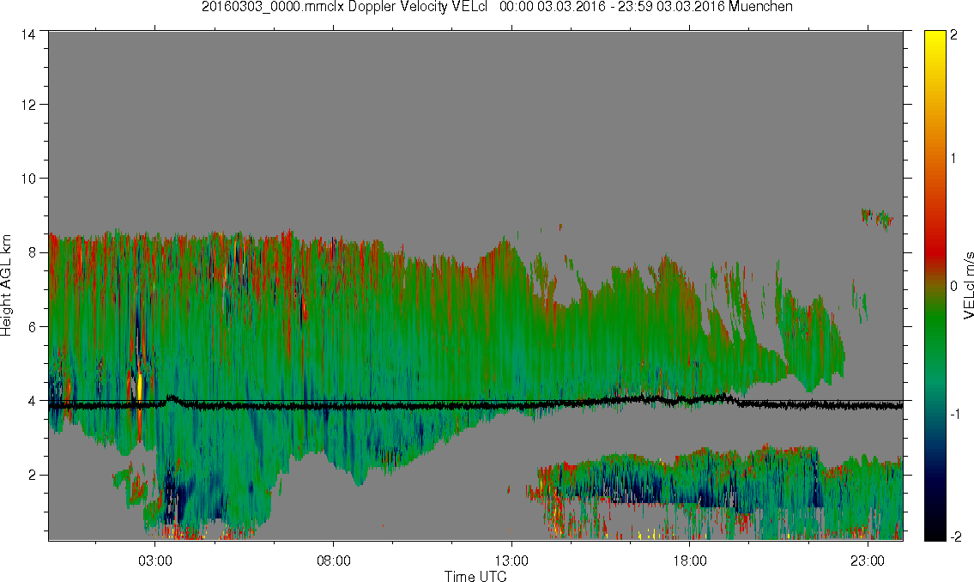Click the colorbar value 1
The height and width of the screenshot is (582, 974).
(954, 159)
